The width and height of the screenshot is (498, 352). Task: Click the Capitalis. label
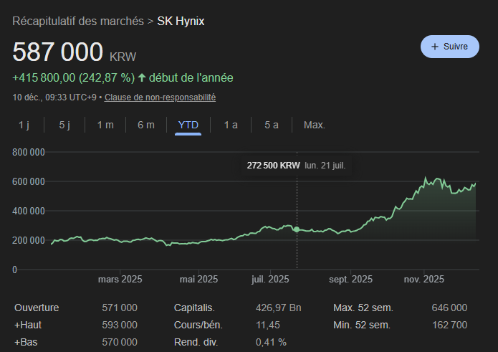pyautogui.click(x=194, y=308)
